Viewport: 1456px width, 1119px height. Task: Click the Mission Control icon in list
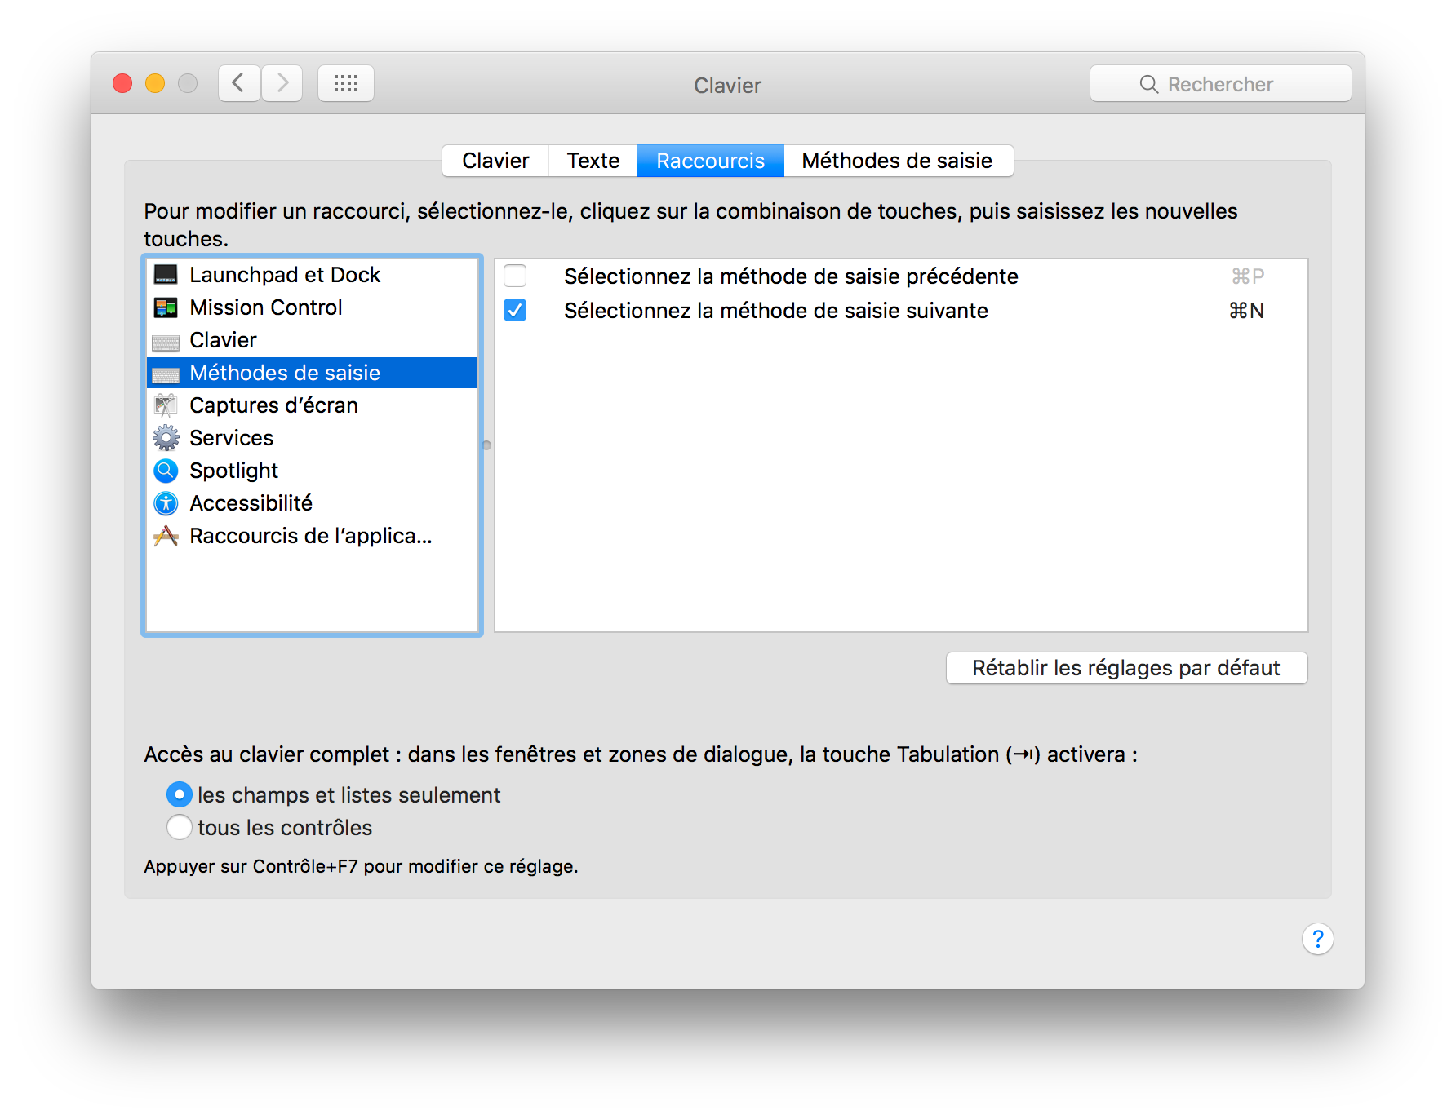[x=166, y=307]
